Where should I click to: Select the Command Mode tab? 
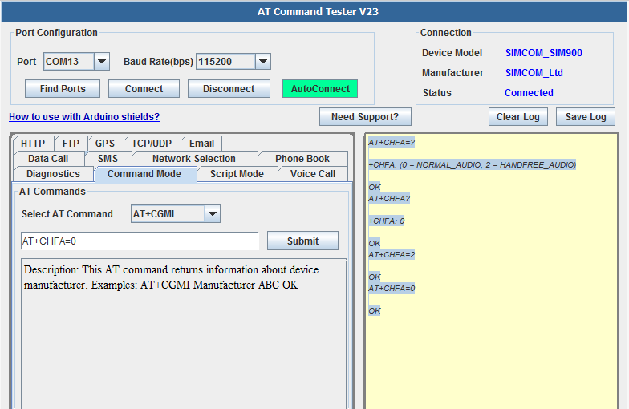[144, 174]
